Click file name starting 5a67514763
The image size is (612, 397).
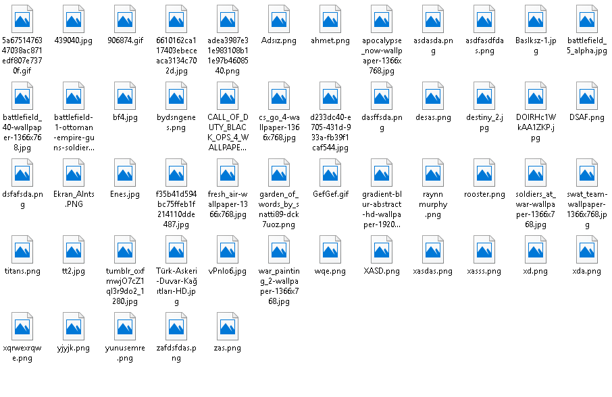pyautogui.click(x=22, y=55)
